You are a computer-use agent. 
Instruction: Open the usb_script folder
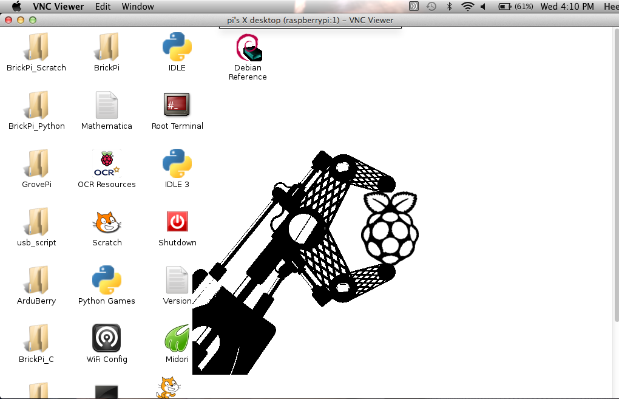pos(36,222)
